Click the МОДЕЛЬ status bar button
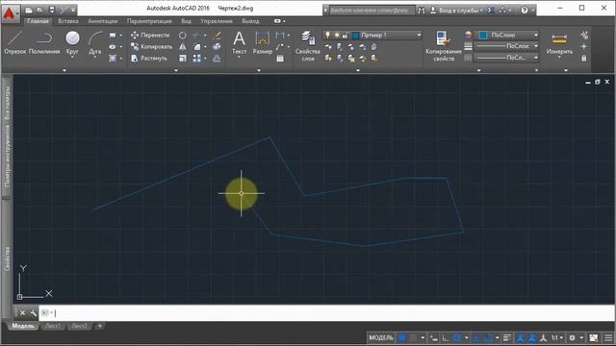Image resolution: width=616 pixels, height=346 pixels. (381, 337)
